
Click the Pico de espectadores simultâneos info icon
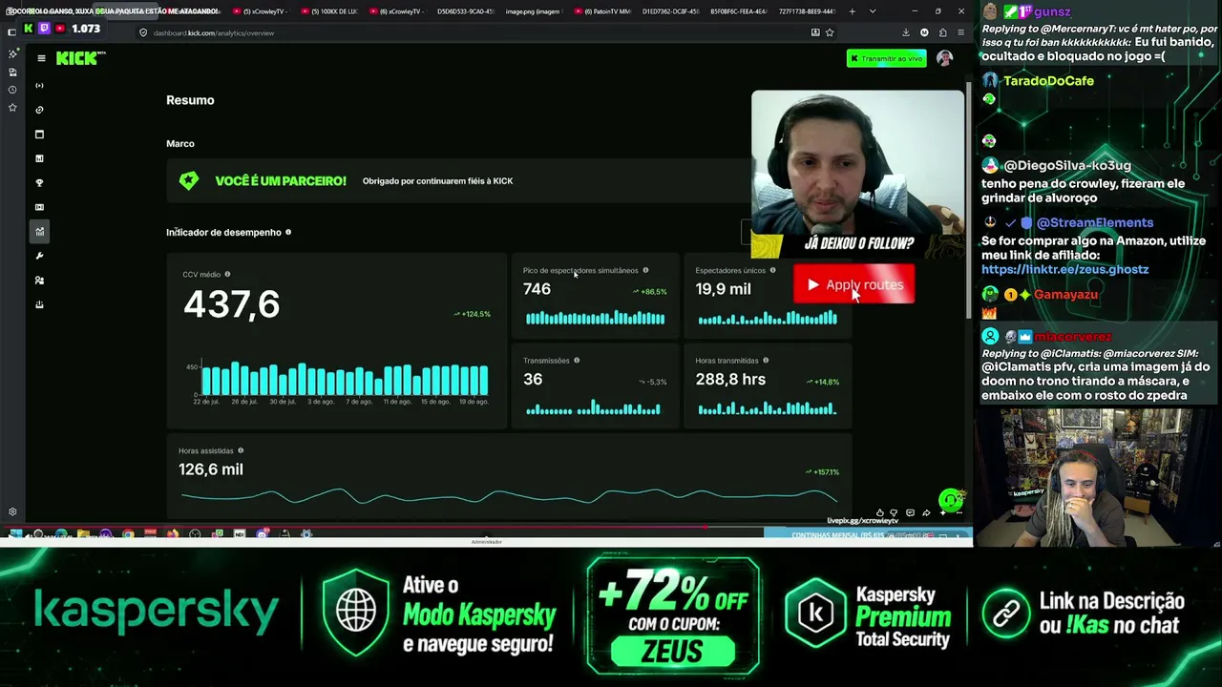tap(645, 270)
